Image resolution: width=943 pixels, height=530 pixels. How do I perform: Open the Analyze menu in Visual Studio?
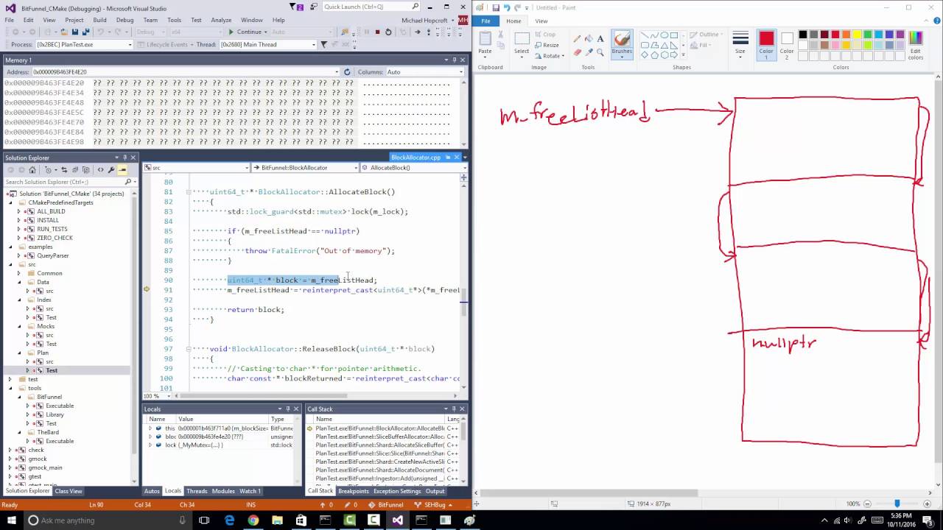[x=221, y=20]
